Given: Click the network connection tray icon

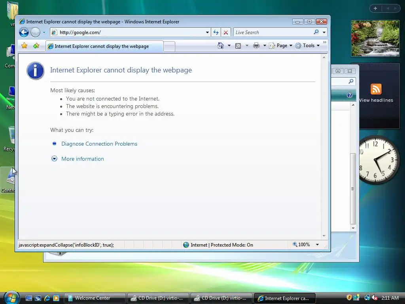Looking at the screenshot, I should pos(367,298).
